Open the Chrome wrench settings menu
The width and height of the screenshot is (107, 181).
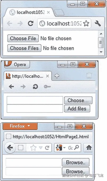[x=98, y=23]
